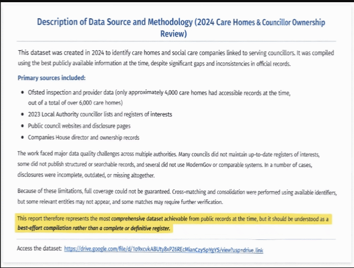Image resolution: width=354 pixels, height=268 pixels.
Task: Click the 'out of a total of over 6,000 care homes' line
Action: (75, 103)
